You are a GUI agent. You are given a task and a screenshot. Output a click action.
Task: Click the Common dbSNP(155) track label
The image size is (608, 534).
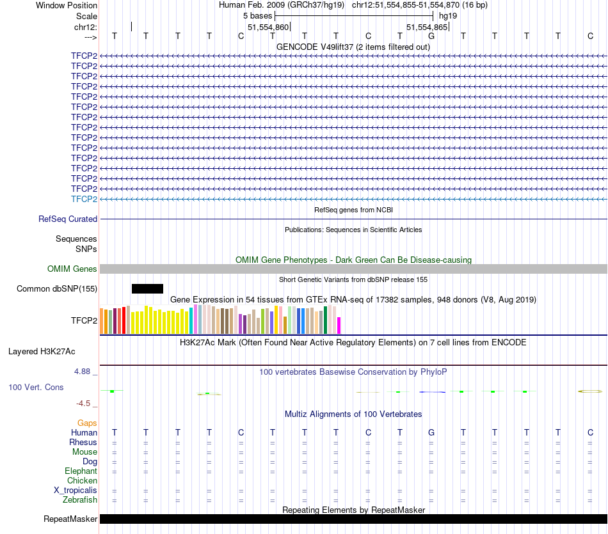click(57, 288)
